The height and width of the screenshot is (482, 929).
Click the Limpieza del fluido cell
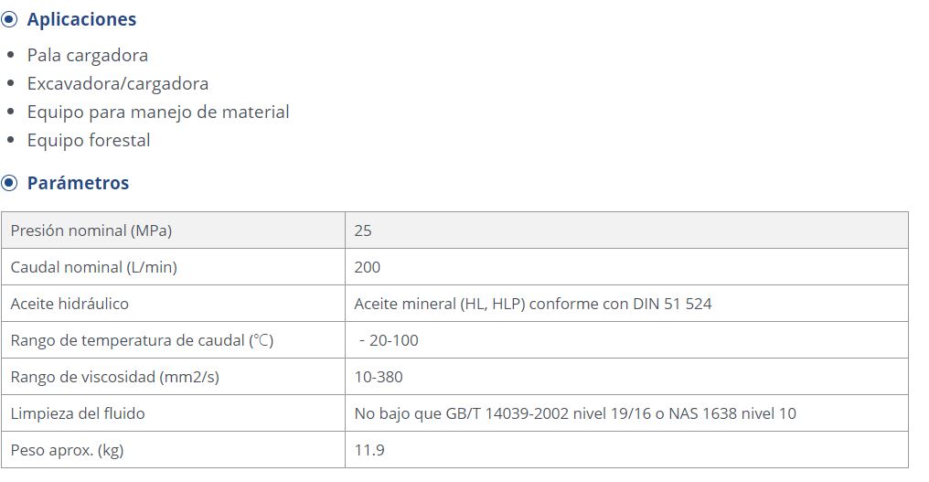(x=173, y=413)
